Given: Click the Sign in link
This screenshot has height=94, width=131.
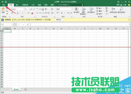Looking at the screenshot, I should coord(118,5).
